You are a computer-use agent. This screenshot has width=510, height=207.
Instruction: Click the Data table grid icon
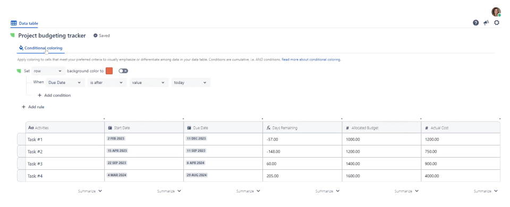point(14,23)
